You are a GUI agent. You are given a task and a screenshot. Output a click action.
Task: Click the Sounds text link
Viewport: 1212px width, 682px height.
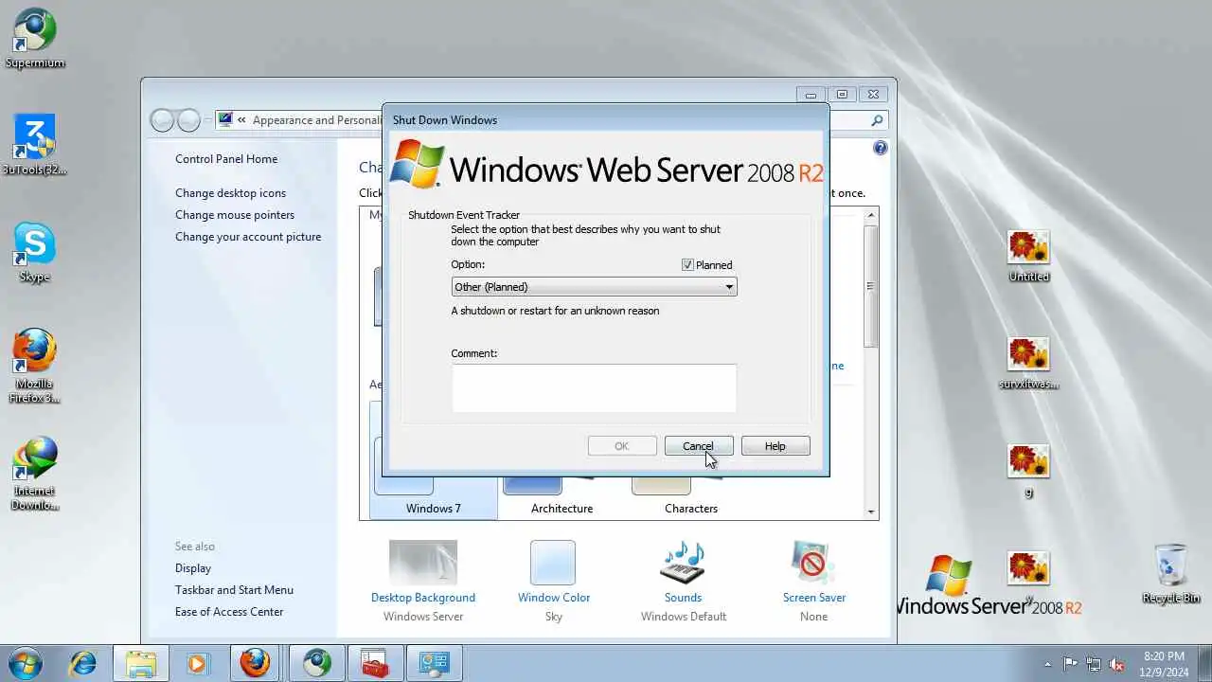[683, 598]
